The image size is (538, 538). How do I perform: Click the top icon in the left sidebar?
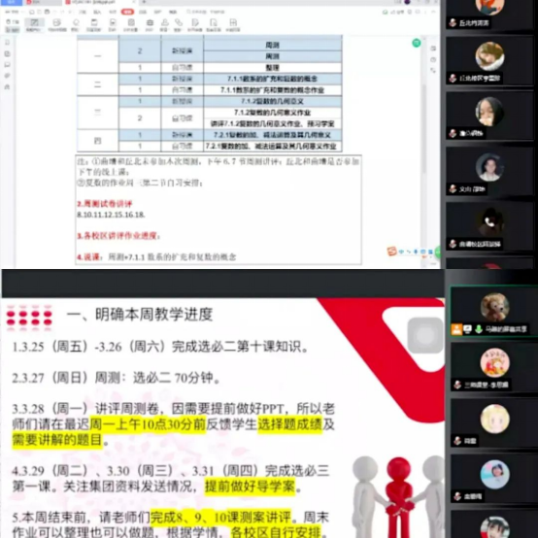pos(7,43)
